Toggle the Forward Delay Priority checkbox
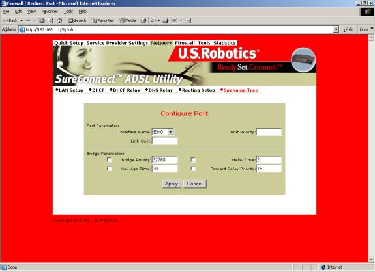This screenshot has height=272, width=375. point(193,169)
